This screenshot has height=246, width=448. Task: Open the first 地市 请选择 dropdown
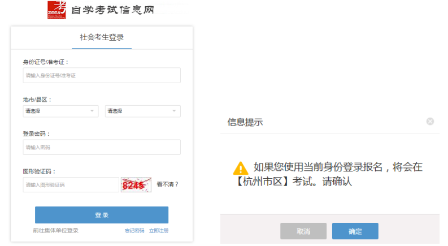[x=60, y=111]
